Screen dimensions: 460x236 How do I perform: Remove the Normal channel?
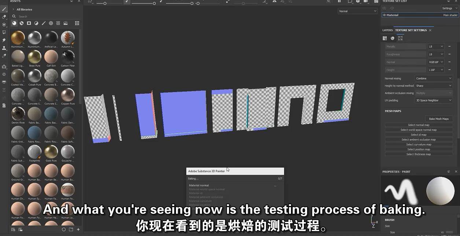tap(449, 62)
